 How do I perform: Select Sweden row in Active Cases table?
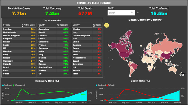[x=19, y=29]
